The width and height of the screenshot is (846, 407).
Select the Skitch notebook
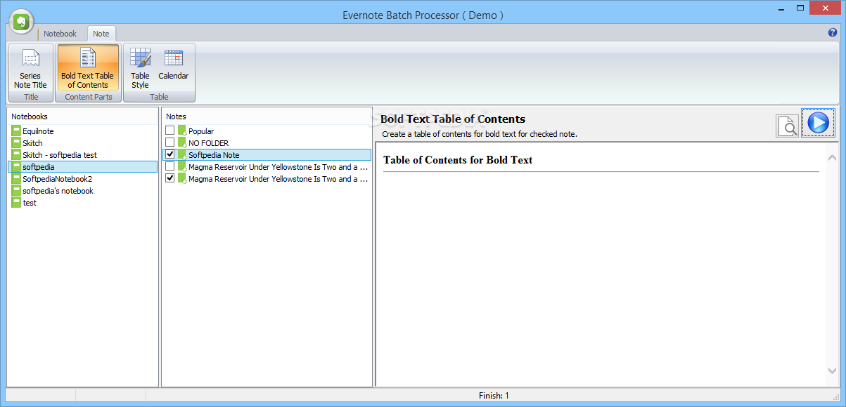pyautogui.click(x=32, y=143)
